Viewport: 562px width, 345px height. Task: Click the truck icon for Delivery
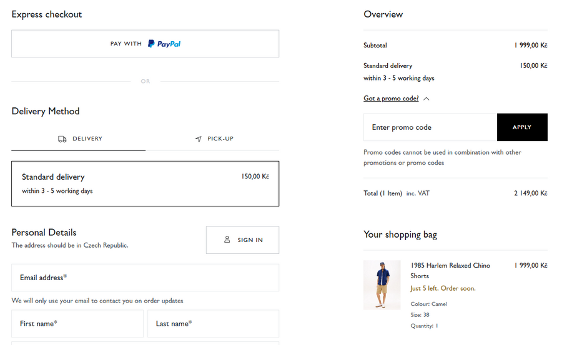[x=62, y=139]
